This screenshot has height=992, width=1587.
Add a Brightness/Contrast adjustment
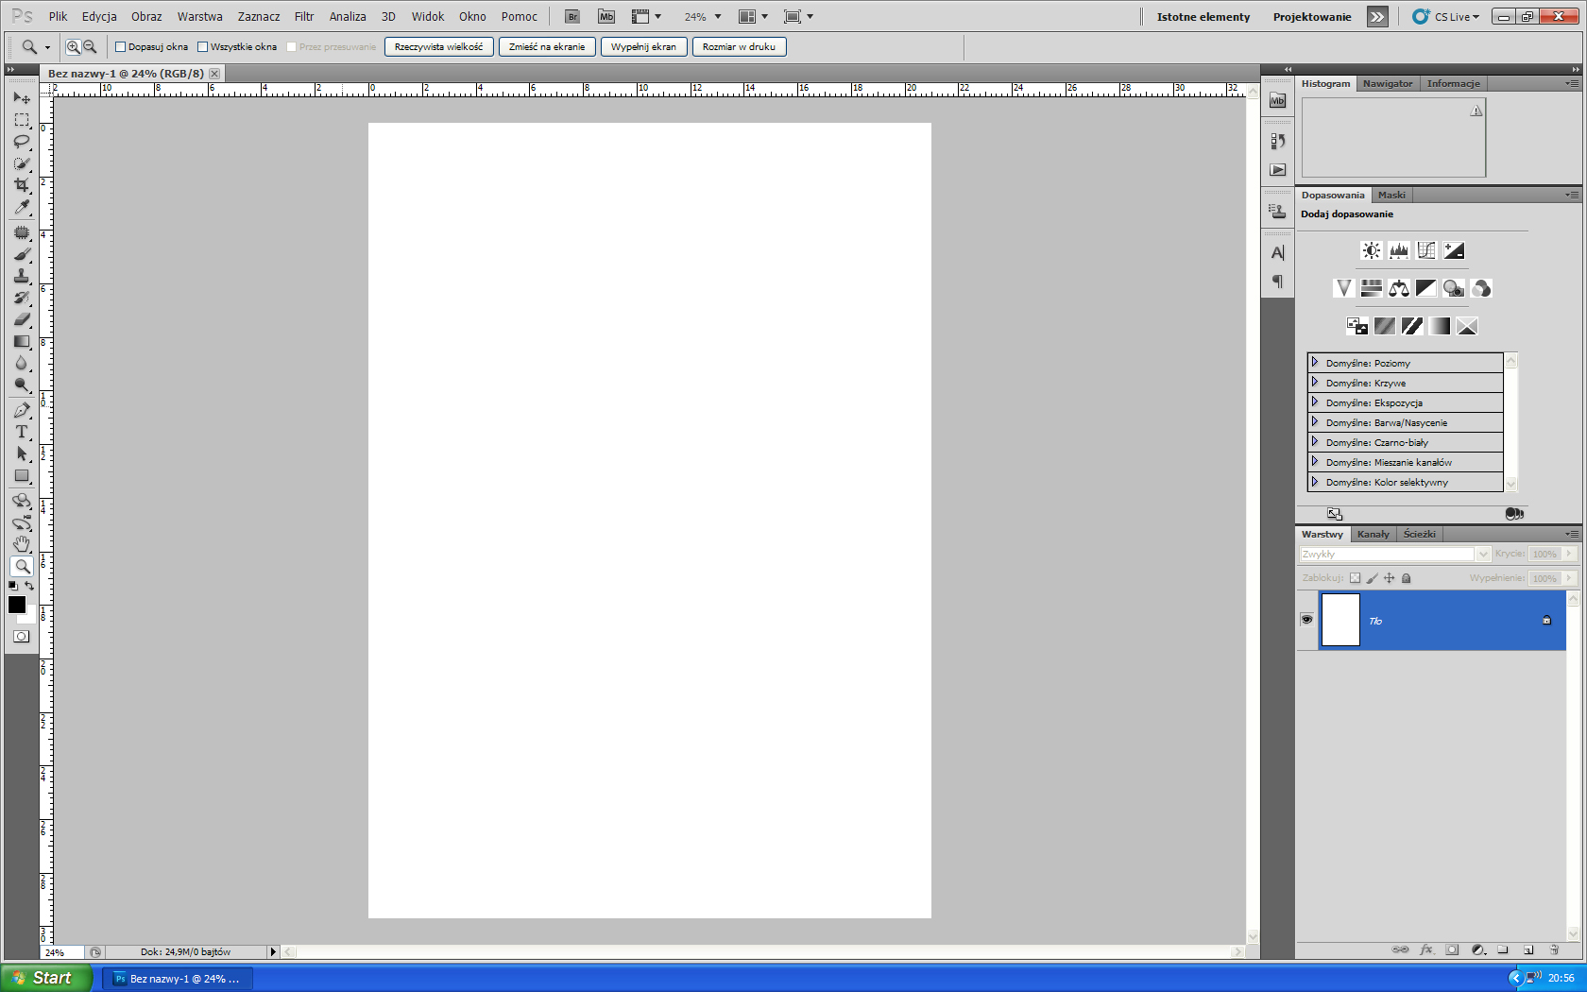pyautogui.click(x=1371, y=250)
